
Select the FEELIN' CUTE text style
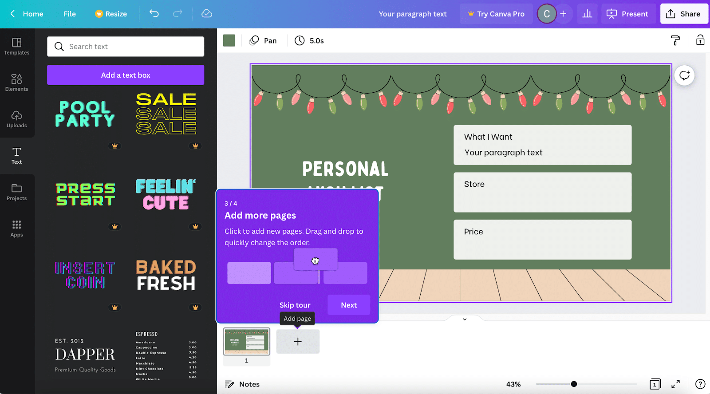pos(166,195)
